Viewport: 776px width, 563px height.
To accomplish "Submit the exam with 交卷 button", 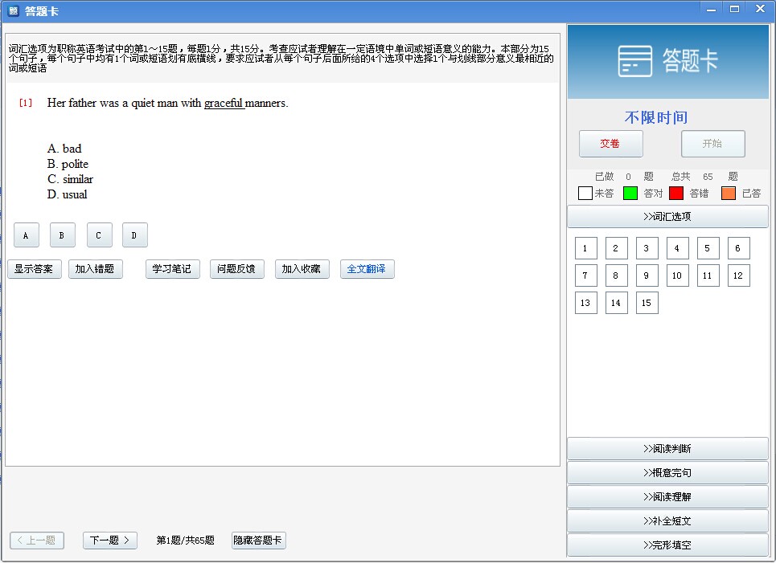I will [x=610, y=144].
